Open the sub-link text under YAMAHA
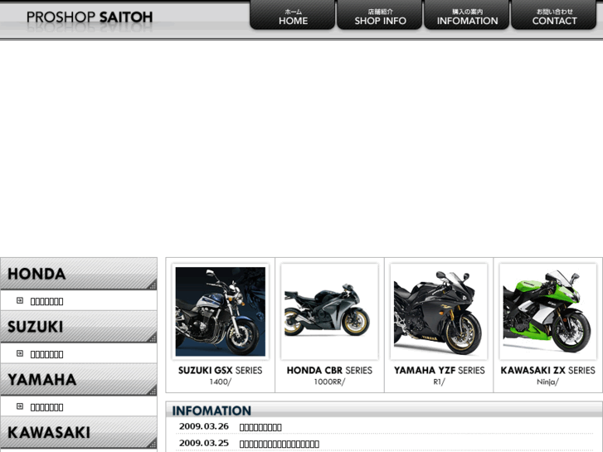603x452 pixels. [x=47, y=407]
